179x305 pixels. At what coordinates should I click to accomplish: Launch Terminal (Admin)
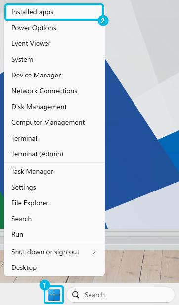pyautogui.click(x=54, y=154)
